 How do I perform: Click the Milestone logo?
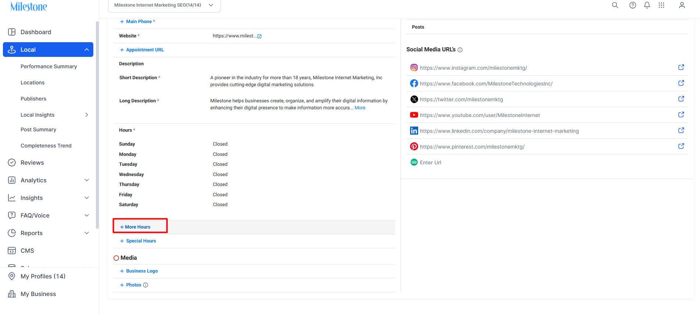point(29,6)
